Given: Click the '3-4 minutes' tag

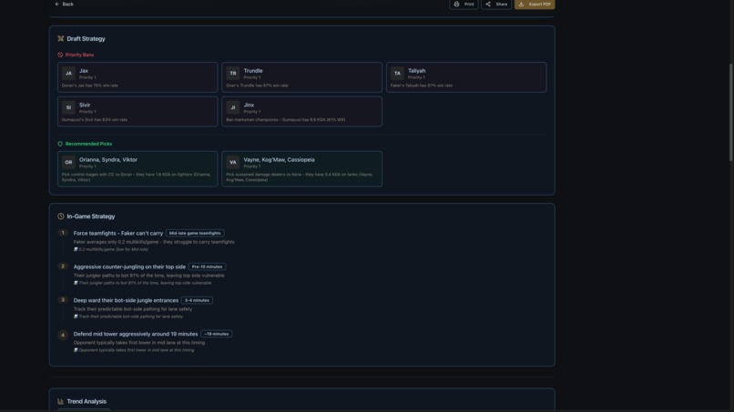Looking at the screenshot, I should (197, 301).
